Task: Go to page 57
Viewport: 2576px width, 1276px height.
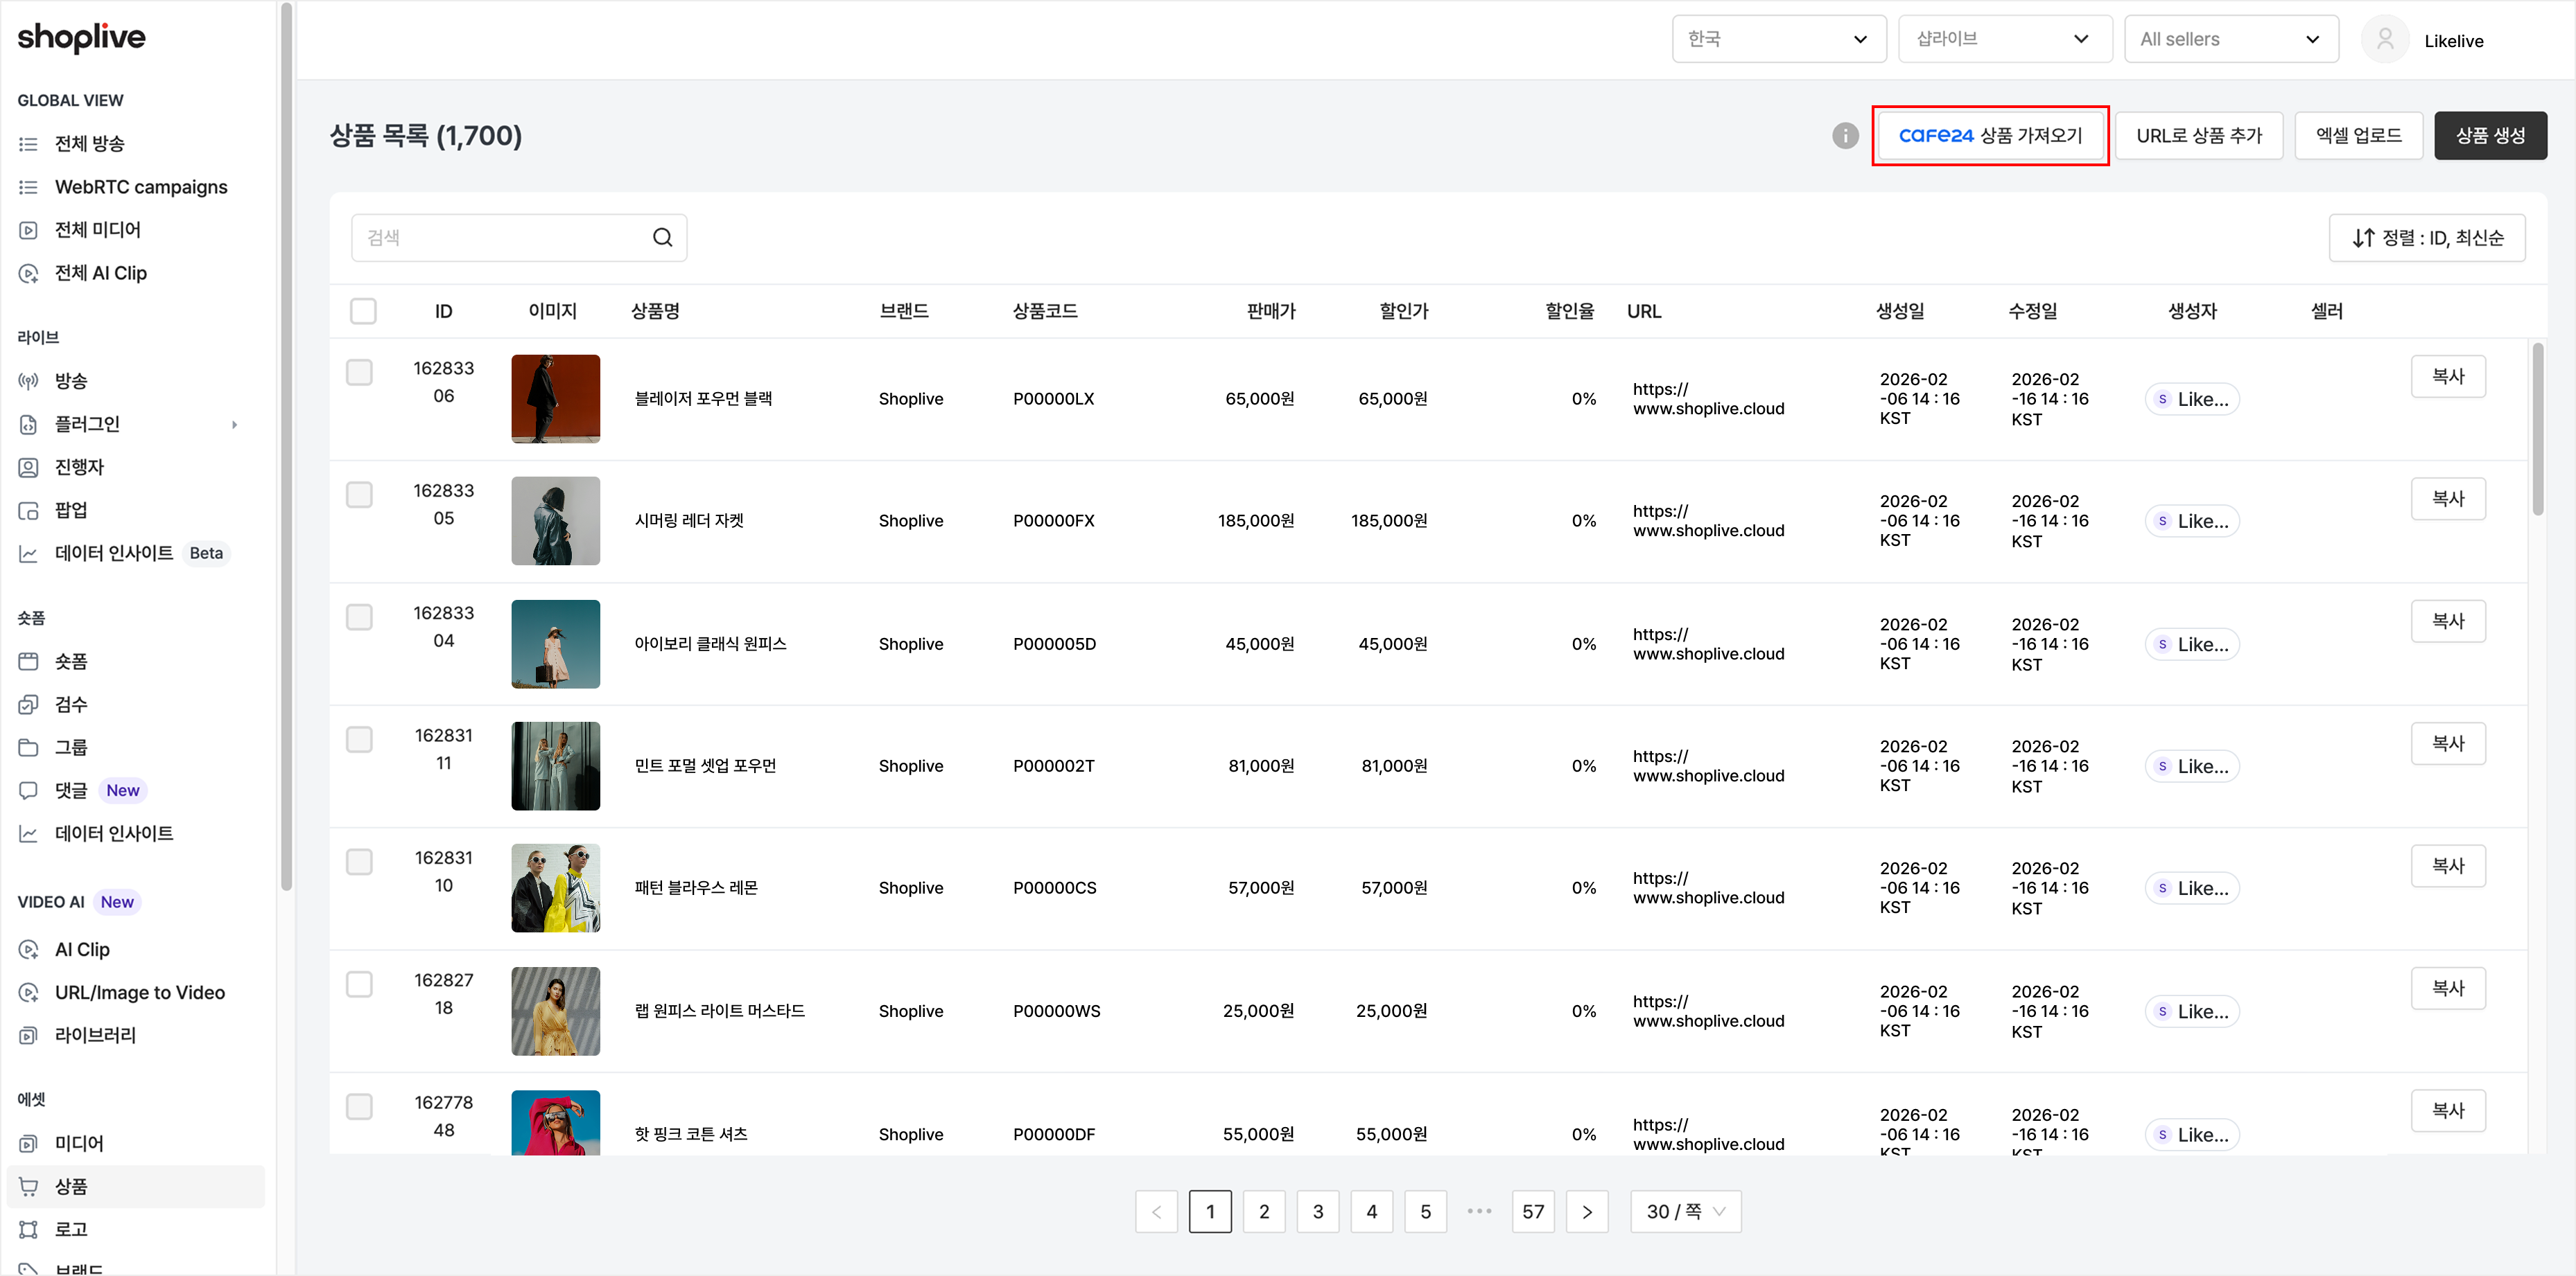Action: (1533, 1211)
